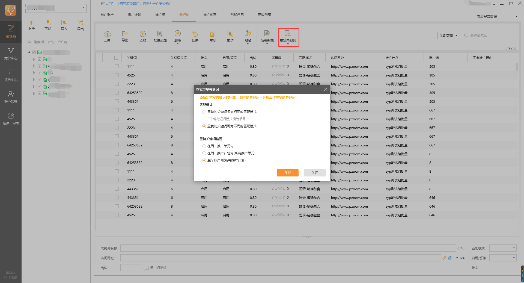Expand the first campaign tree node
Viewport: 524px width, 283px height.
coord(34,59)
